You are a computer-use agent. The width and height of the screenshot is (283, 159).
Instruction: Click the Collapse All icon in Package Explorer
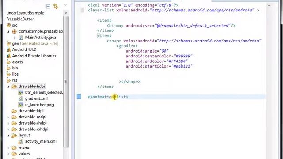[x=48, y=7]
